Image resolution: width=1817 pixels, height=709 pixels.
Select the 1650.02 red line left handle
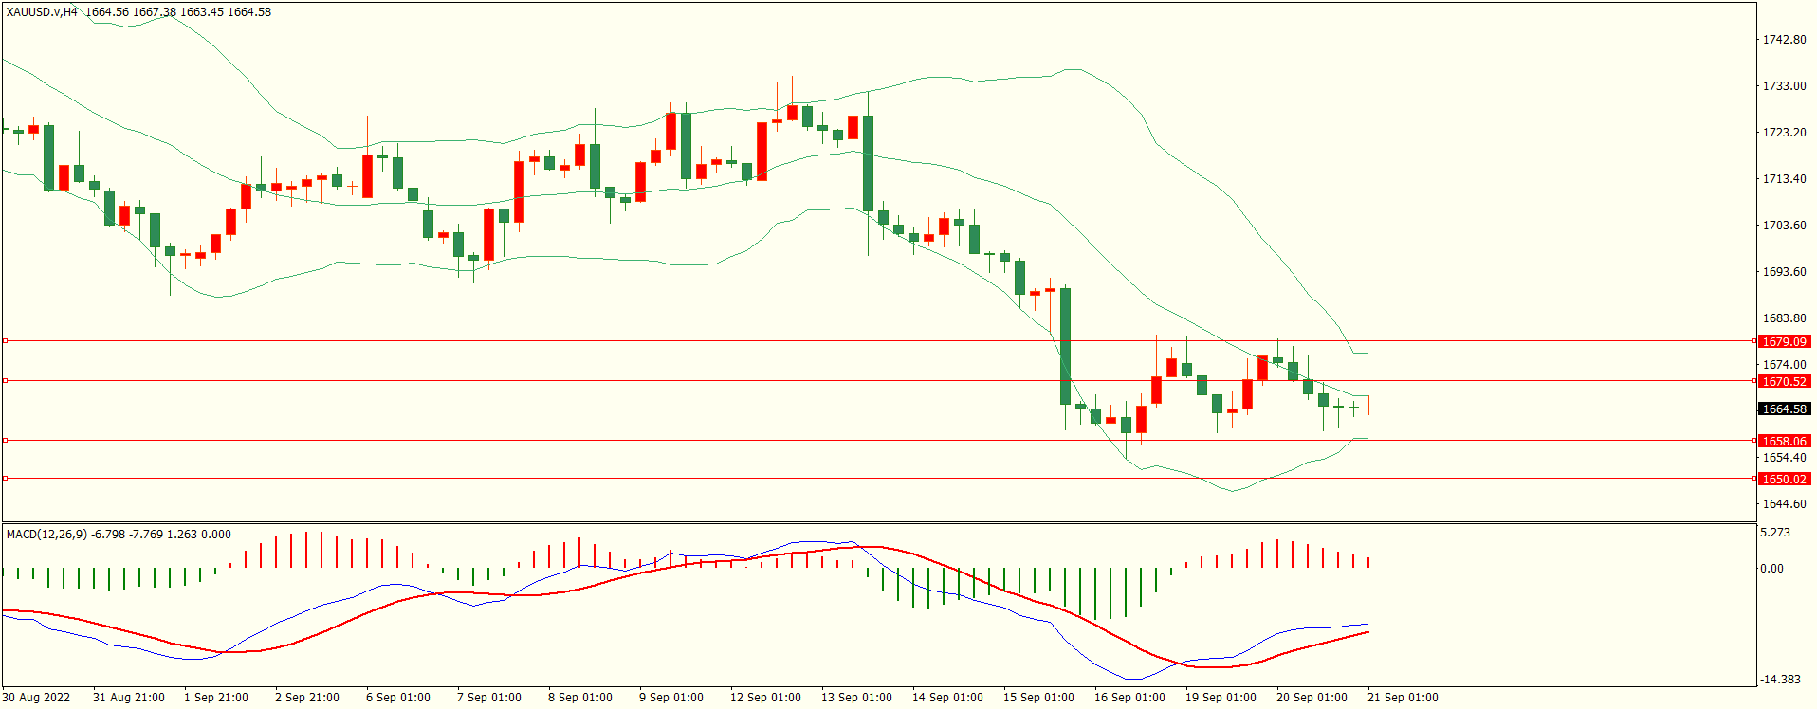coord(5,478)
